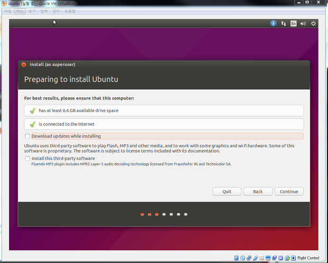The image size is (328, 263).
Task: Click 'is connected to the Internet' row
Action: (x=164, y=124)
